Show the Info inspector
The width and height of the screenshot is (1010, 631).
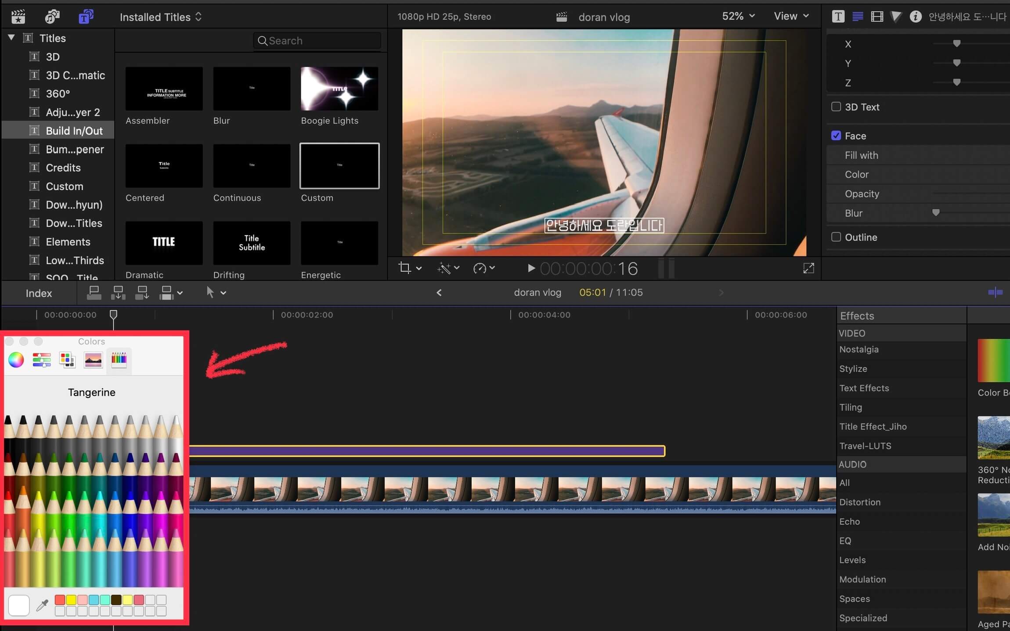[x=915, y=17]
